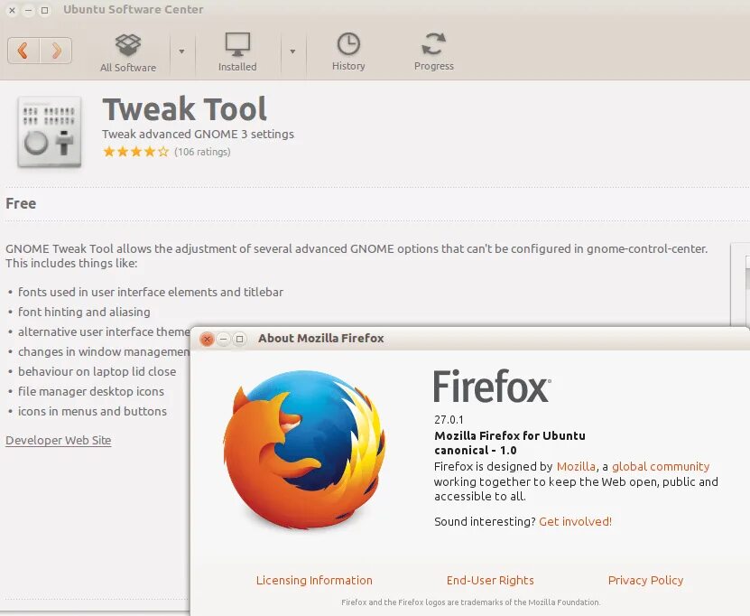750x616 pixels.
Task: Click the Tweak Tool title heading
Action: (184, 108)
